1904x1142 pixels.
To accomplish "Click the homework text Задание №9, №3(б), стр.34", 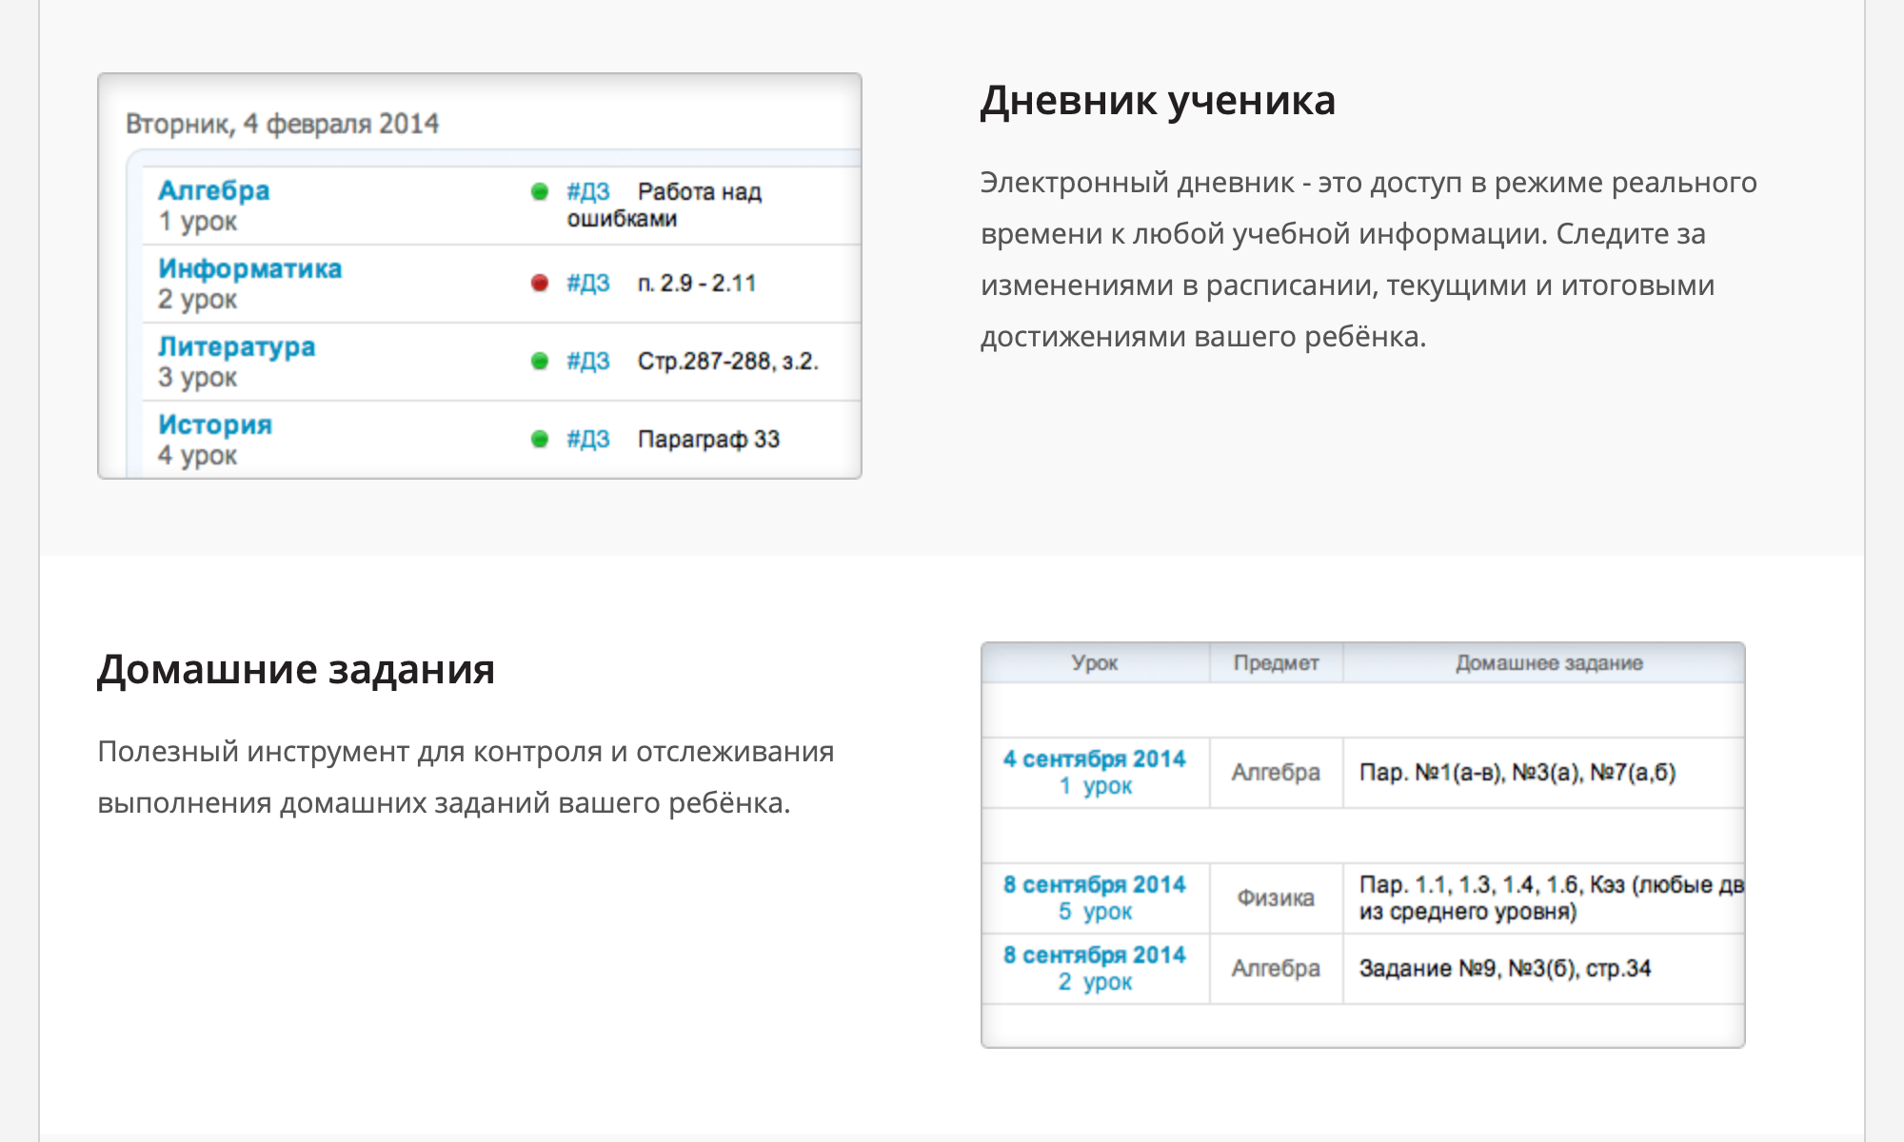I will coord(1505,968).
